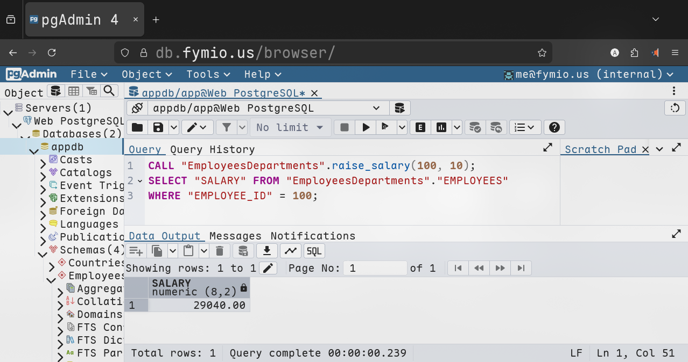Click the query tool help icon
688x362 pixels.
click(x=554, y=127)
